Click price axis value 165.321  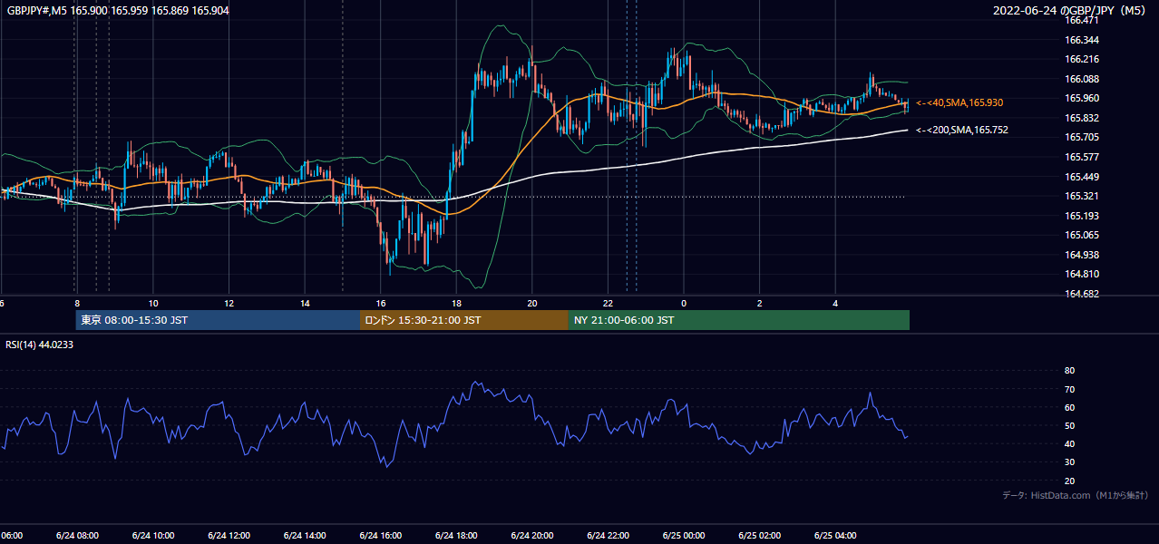coord(1082,196)
